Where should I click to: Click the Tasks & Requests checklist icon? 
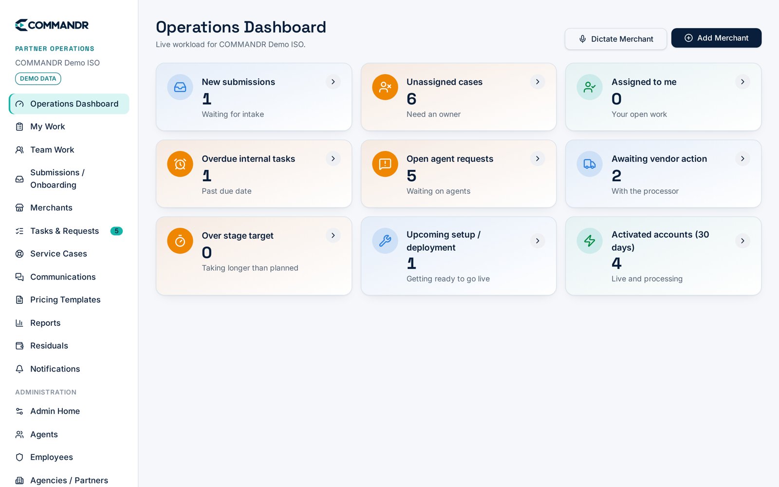coord(19,231)
